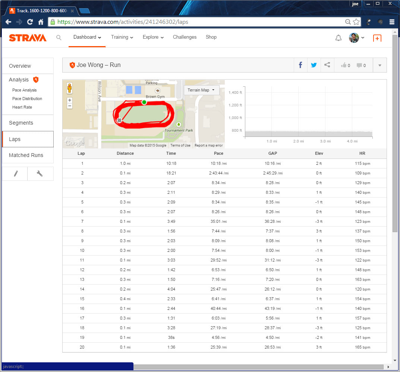
Task: Open the notifications bell icon
Action: 338,38
